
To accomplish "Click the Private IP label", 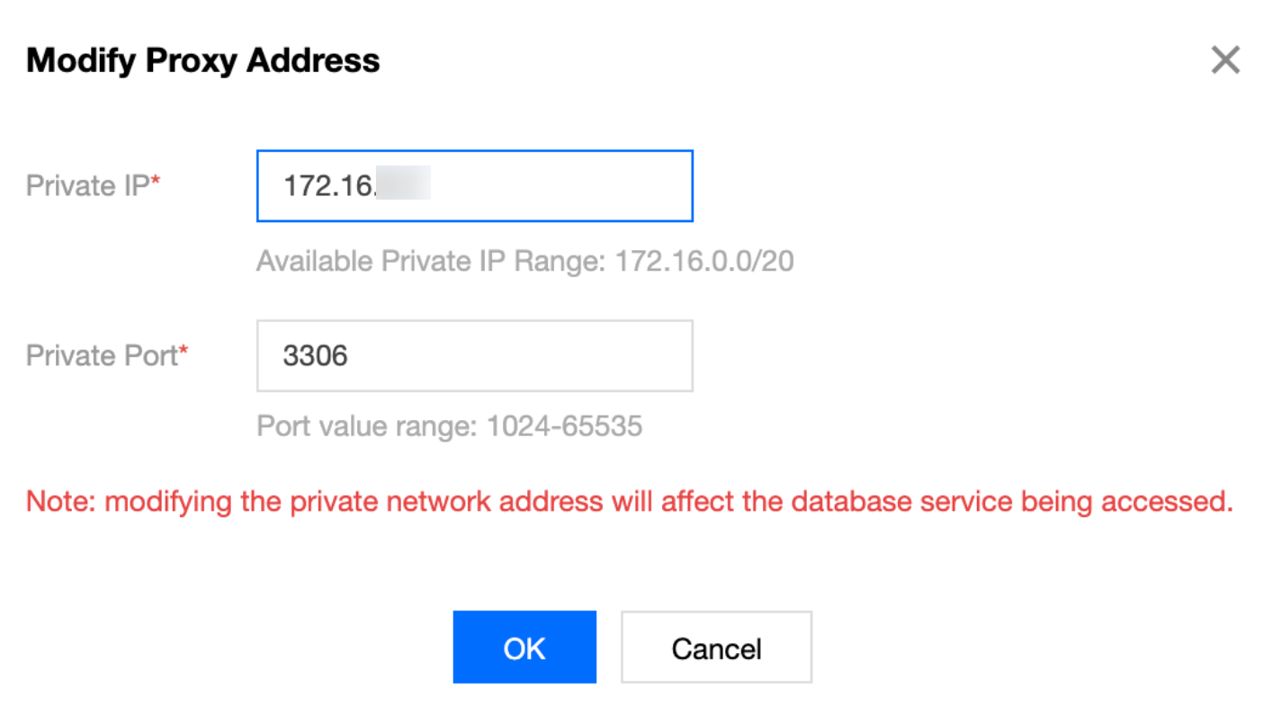I will coord(88,185).
